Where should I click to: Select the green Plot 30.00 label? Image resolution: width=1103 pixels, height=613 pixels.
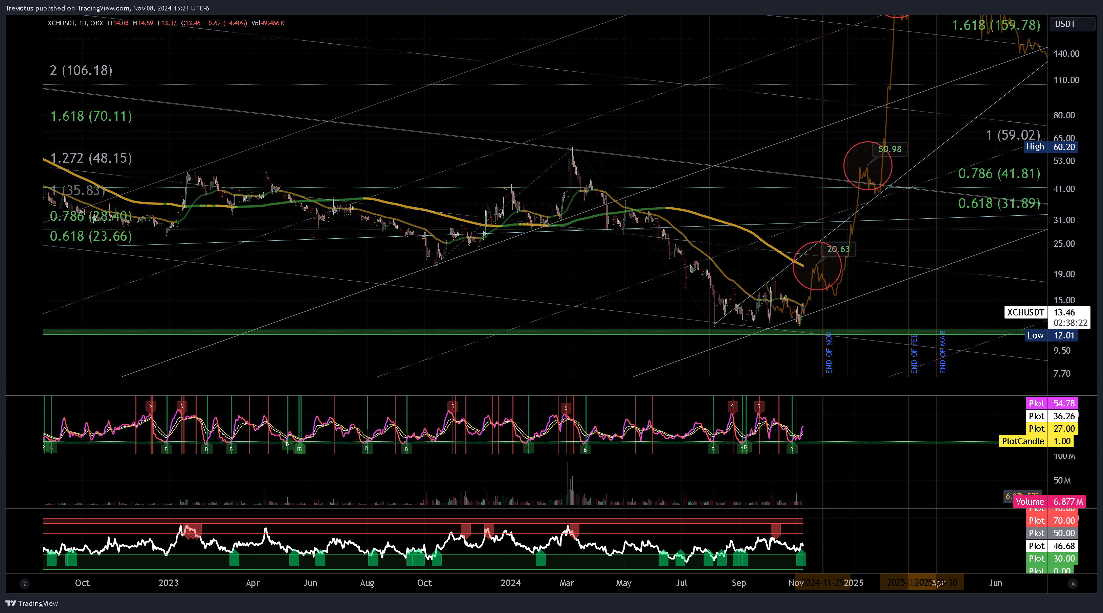point(1051,558)
